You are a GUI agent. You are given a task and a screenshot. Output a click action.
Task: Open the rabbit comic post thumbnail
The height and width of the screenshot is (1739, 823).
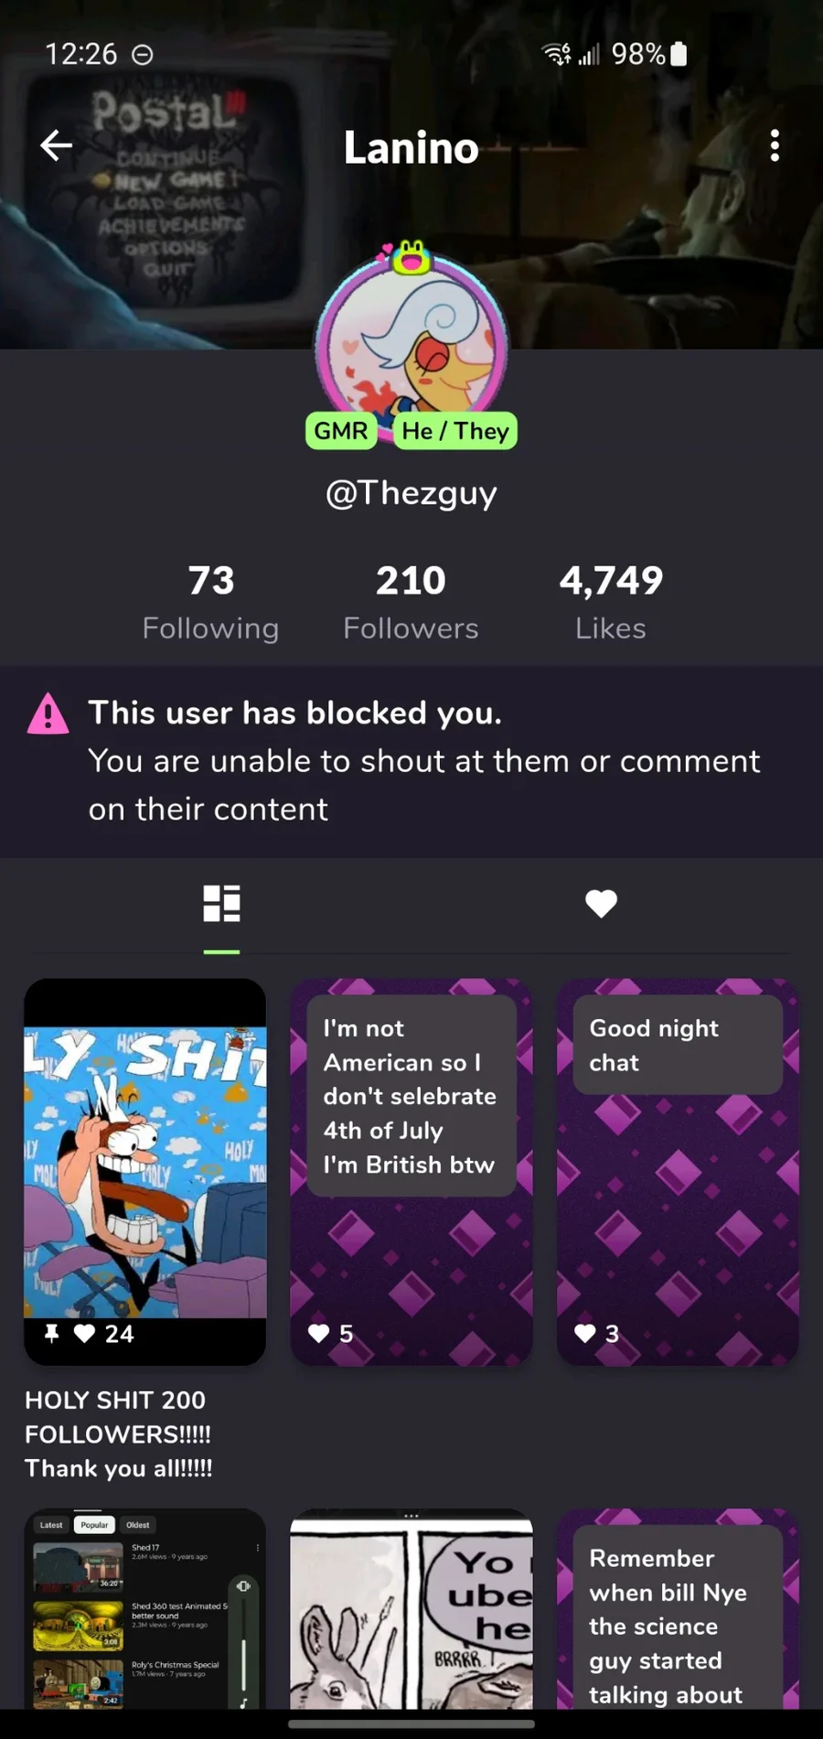pos(411,1608)
